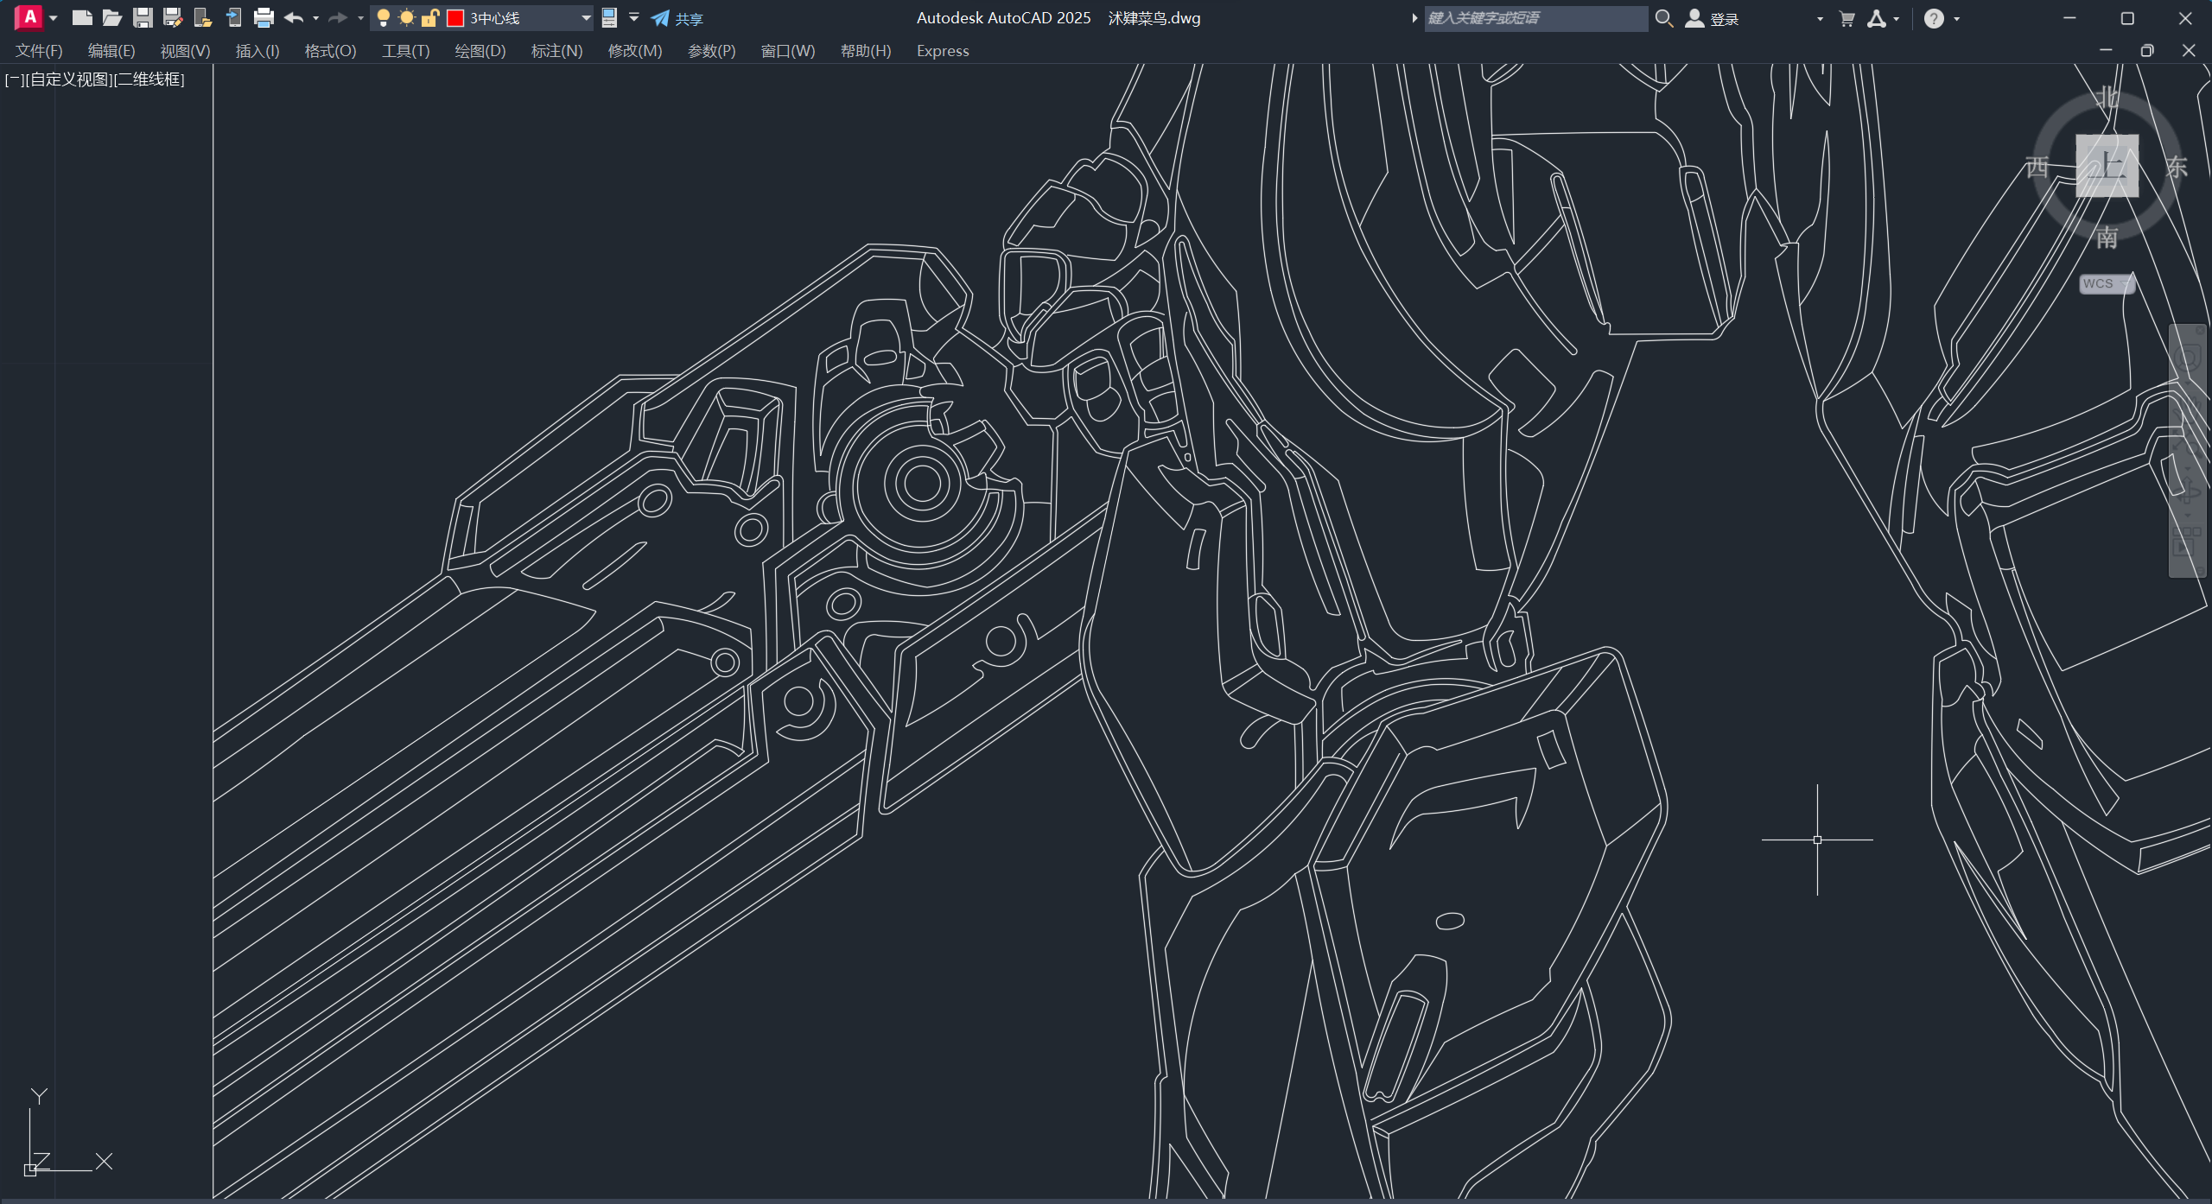This screenshot has height=1204, width=2212.
Task: Click the 登录 sign-in button
Action: pos(1713,18)
